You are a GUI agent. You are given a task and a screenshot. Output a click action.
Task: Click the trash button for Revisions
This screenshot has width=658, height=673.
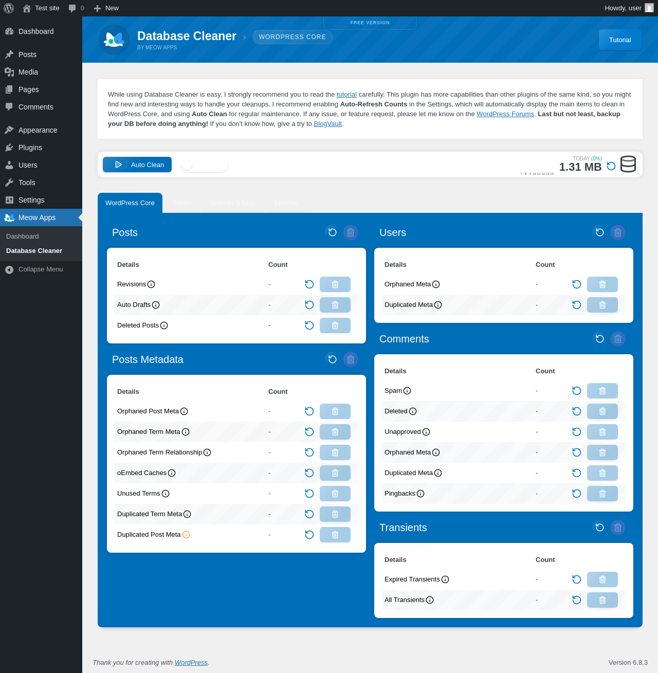tap(335, 284)
